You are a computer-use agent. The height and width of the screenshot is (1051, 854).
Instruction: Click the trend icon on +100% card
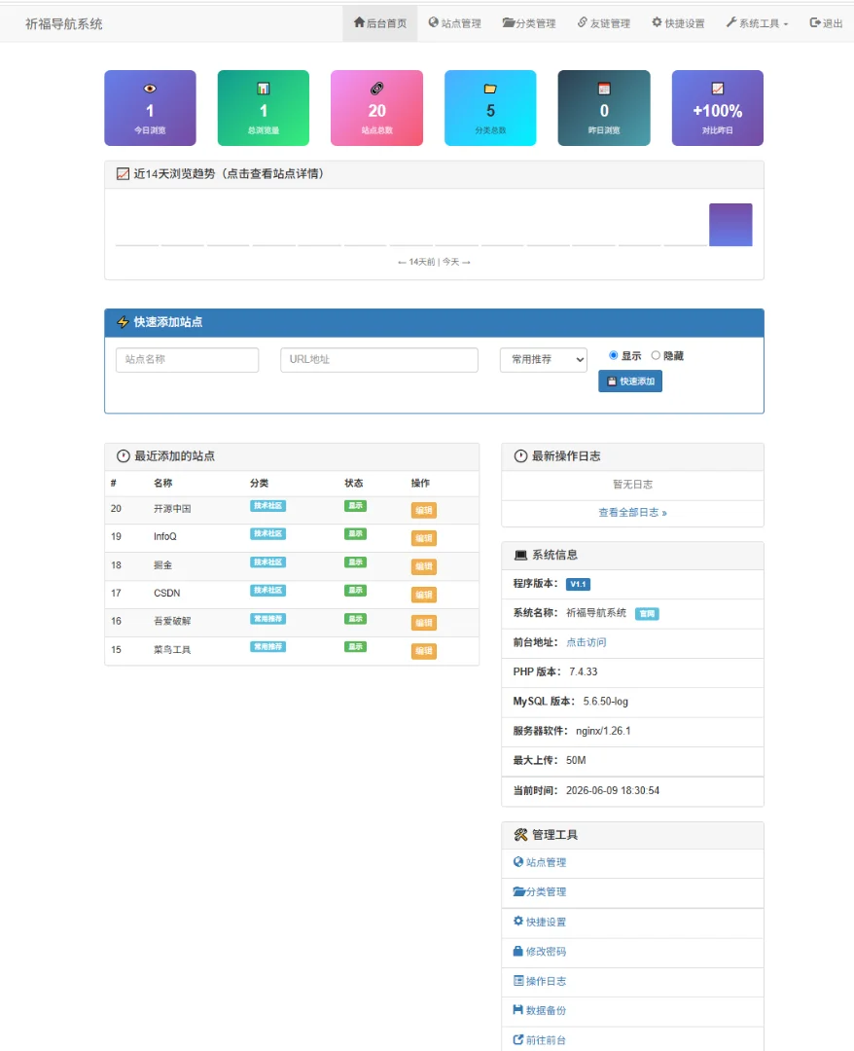pos(718,89)
